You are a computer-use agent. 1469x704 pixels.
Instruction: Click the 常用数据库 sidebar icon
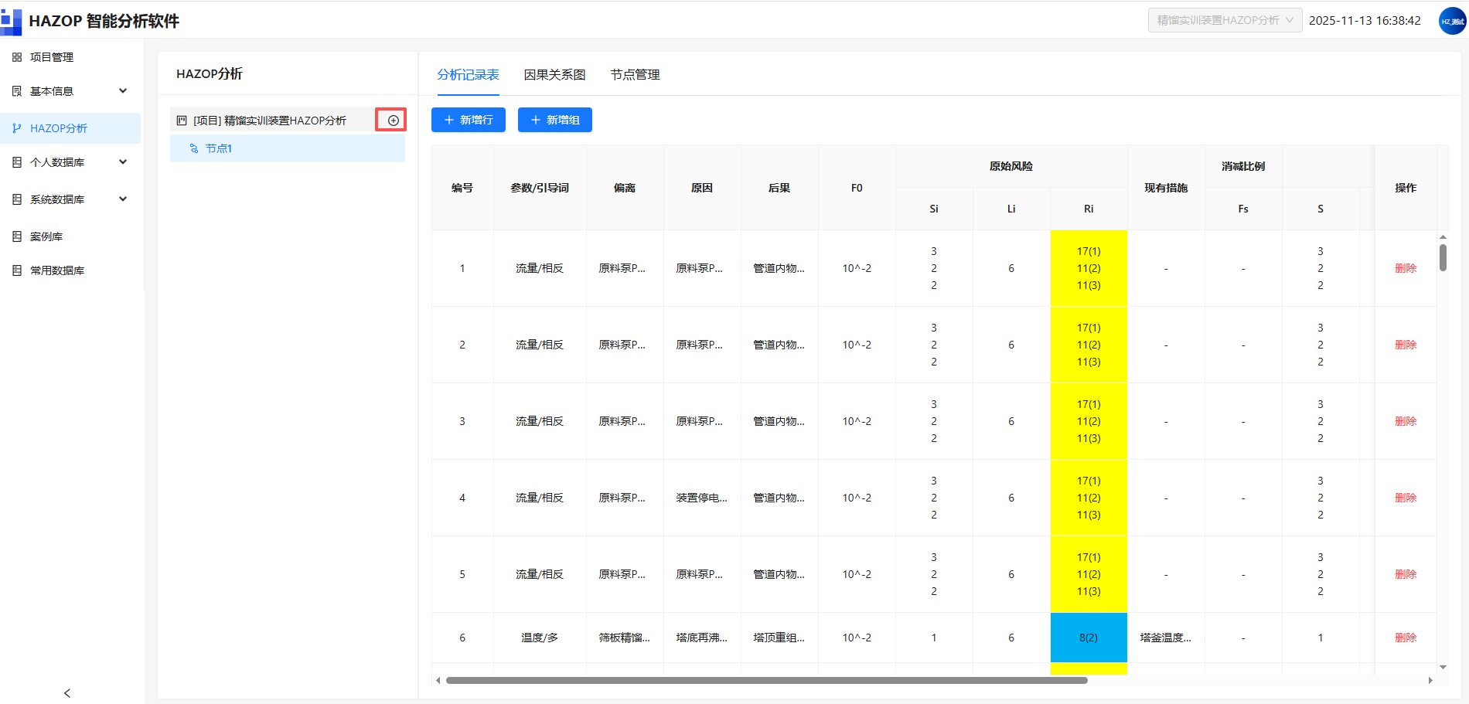tap(17, 270)
